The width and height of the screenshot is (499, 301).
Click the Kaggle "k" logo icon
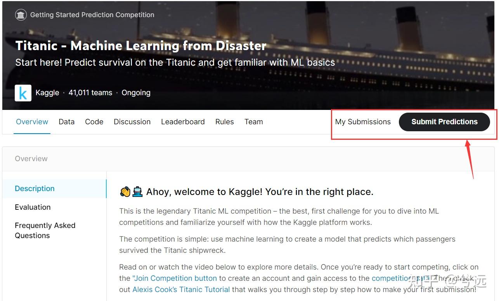coord(23,92)
